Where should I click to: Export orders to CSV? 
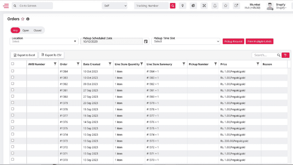coord(51,55)
